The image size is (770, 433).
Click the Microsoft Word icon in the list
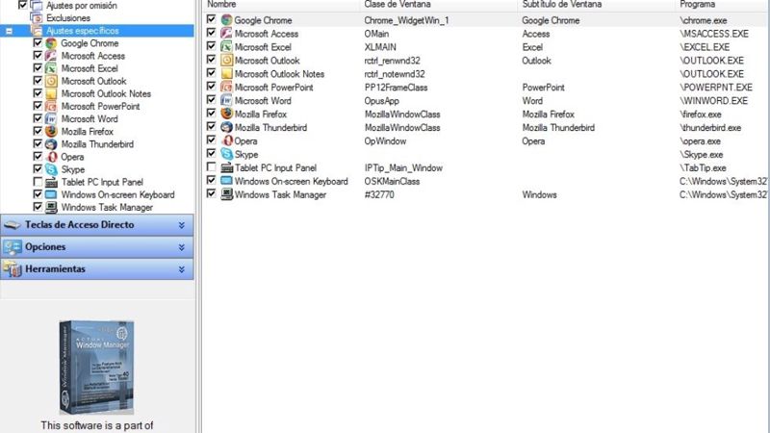click(226, 101)
